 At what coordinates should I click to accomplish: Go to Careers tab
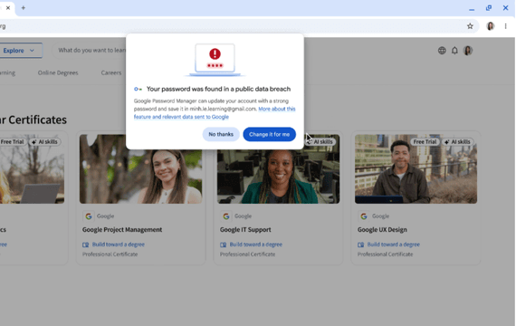pyautogui.click(x=111, y=72)
